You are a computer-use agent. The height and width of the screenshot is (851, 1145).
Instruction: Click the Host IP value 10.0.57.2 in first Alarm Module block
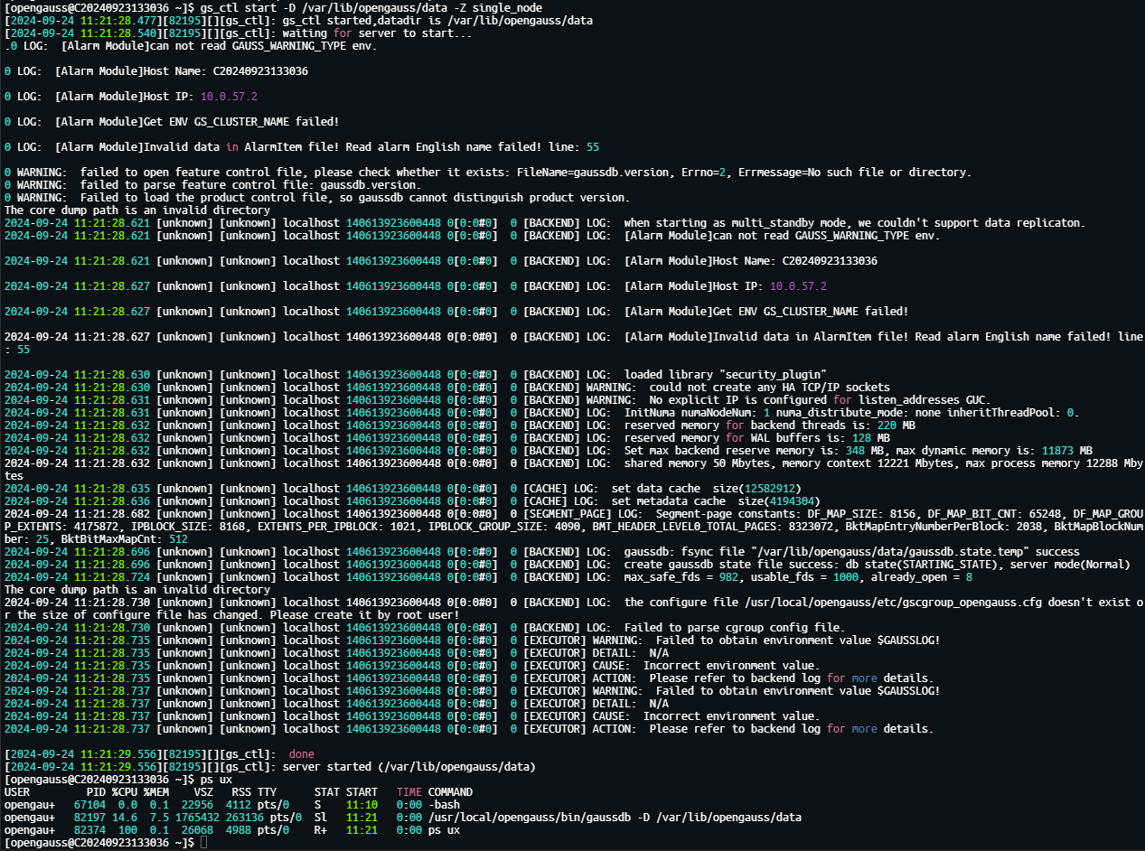(x=230, y=96)
